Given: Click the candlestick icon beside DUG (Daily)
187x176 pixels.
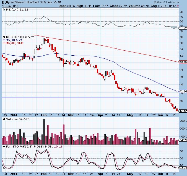Looking at the screenshot, I should [x=4, y=37].
